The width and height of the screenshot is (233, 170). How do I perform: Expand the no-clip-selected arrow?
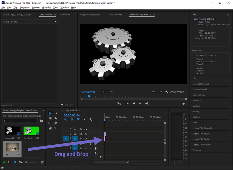click(55, 21)
